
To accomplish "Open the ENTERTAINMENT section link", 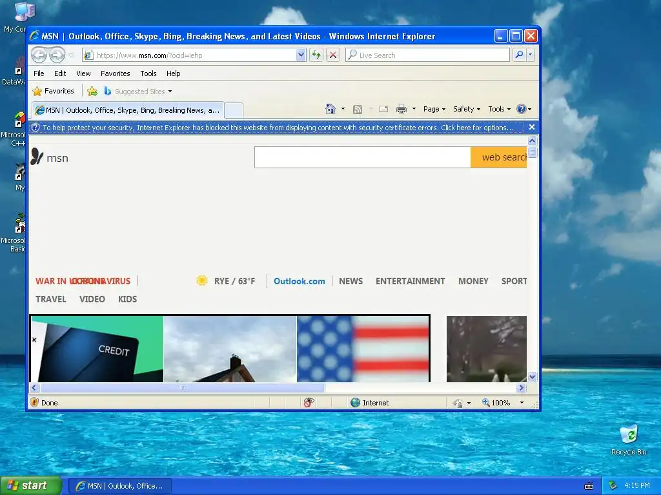I will pyautogui.click(x=410, y=281).
